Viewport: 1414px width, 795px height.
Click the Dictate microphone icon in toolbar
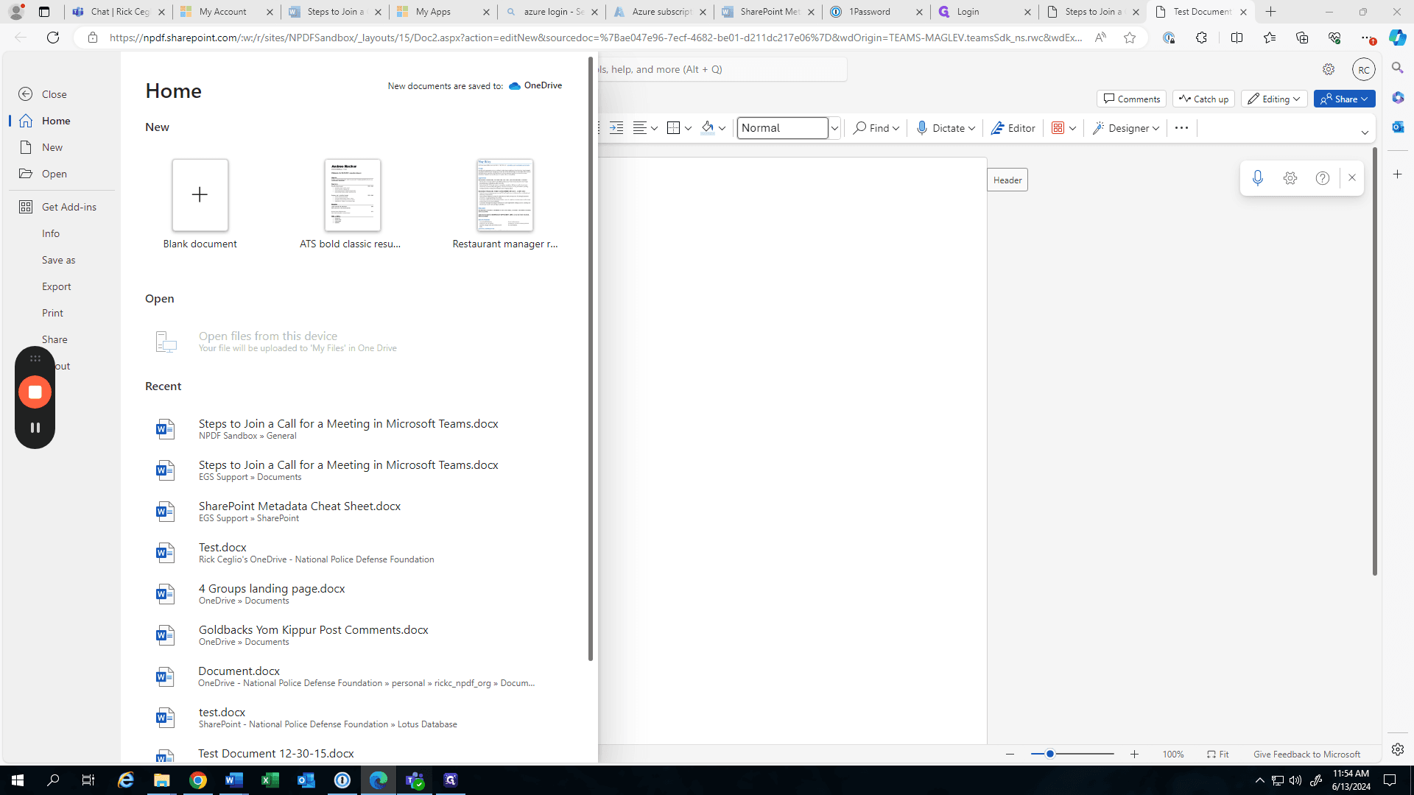921,128
